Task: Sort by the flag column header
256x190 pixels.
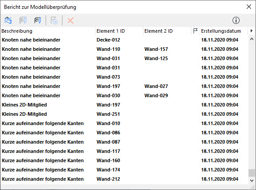Action: [x=195, y=31]
